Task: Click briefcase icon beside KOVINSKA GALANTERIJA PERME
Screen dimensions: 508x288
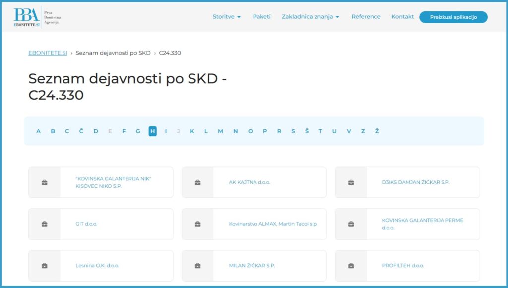Action: (351, 224)
